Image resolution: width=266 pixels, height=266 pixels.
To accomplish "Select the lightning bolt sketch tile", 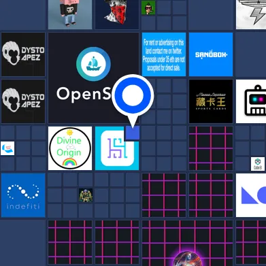I will tap(251, 14).
